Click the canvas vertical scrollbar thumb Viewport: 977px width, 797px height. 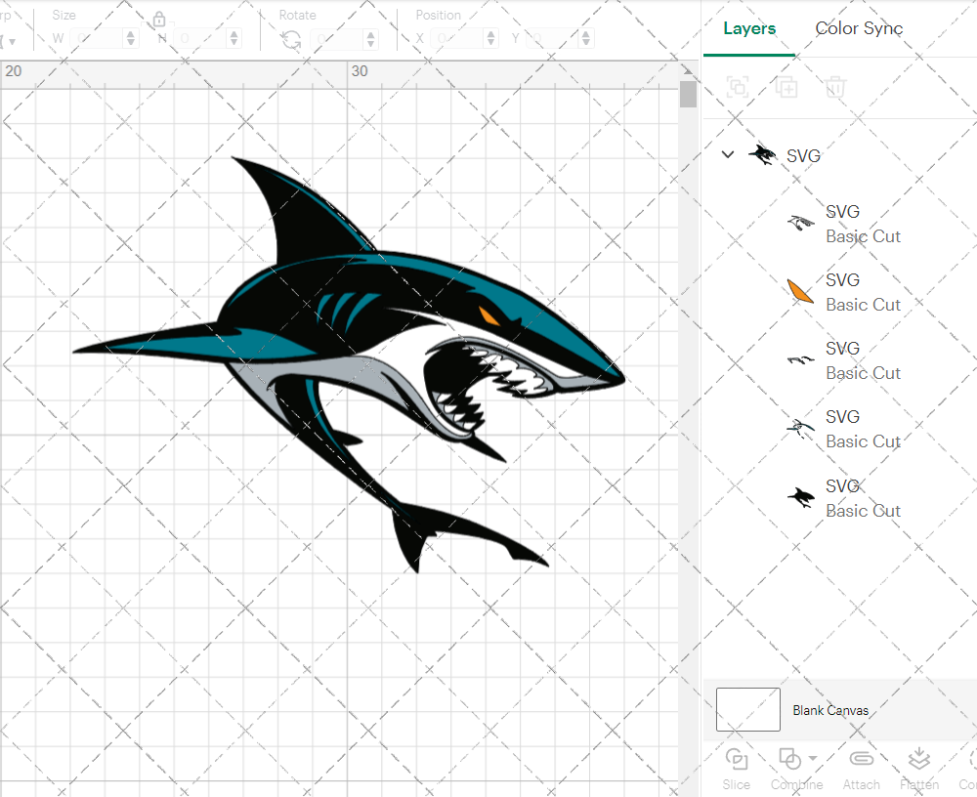pos(688,94)
